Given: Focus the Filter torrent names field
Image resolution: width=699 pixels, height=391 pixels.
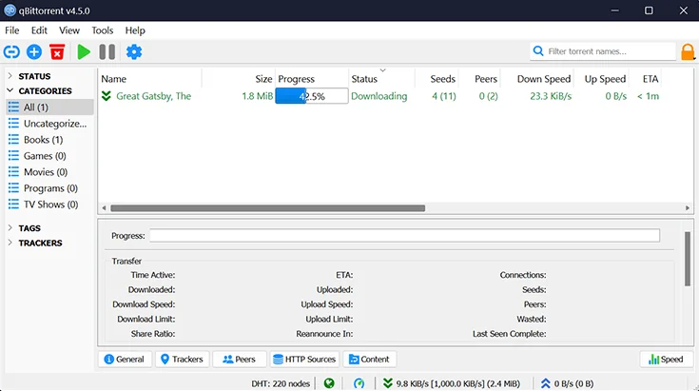Looking at the screenshot, I should 603,51.
